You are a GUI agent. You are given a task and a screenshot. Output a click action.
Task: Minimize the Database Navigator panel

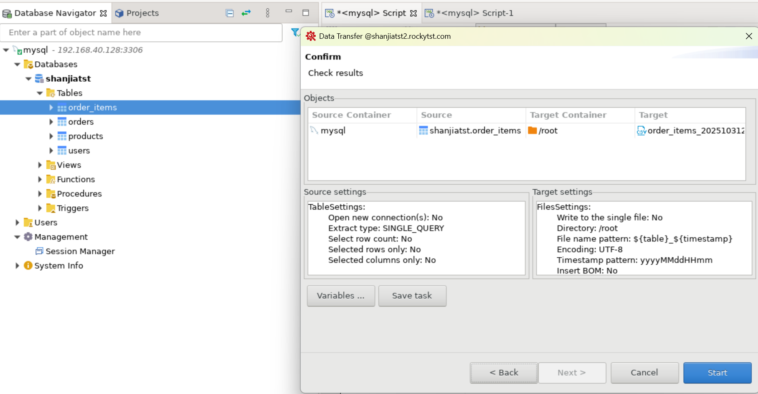click(x=289, y=12)
